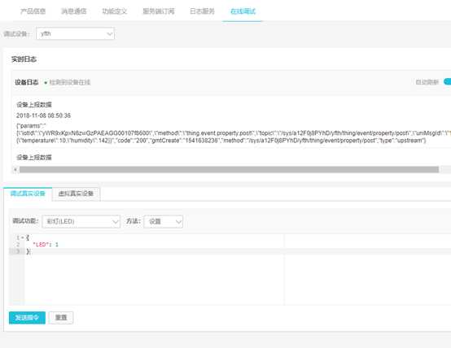The width and height of the screenshot is (451, 348).
Task: Open the 调试功能 dropdown showing 彩灯(LED)
Action: pos(81,221)
